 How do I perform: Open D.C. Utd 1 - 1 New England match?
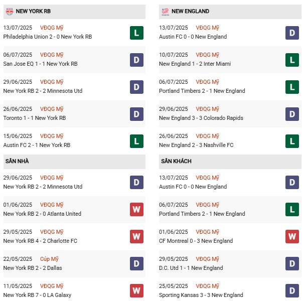point(191,268)
